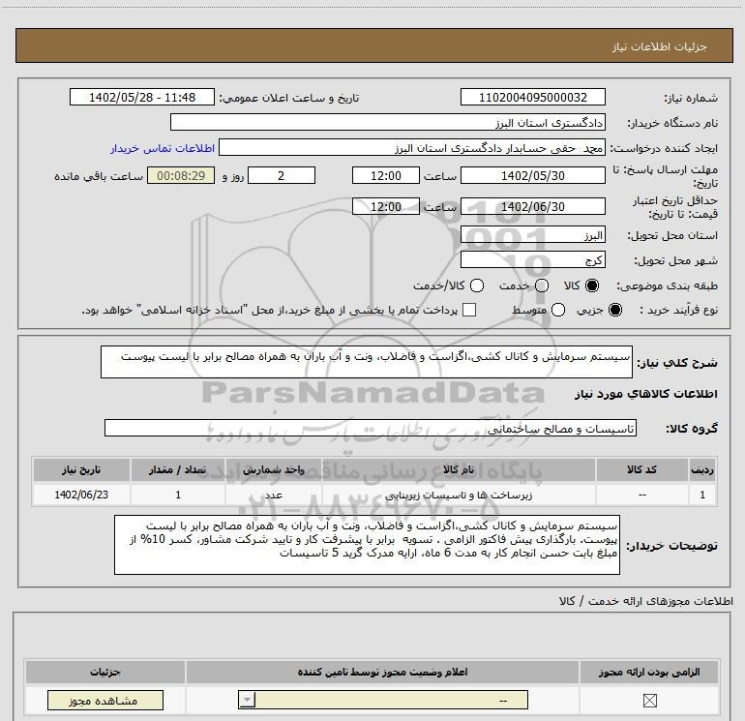Image resolution: width=745 pixels, height=721 pixels.
Task: Click the ردیف column header
Action: (x=702, y=469)
